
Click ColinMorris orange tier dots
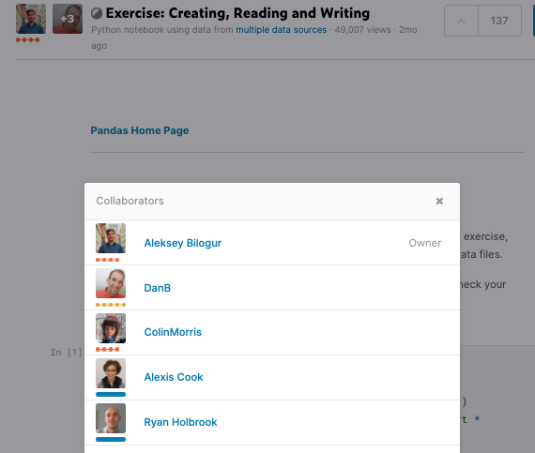[x=108, y=350]
